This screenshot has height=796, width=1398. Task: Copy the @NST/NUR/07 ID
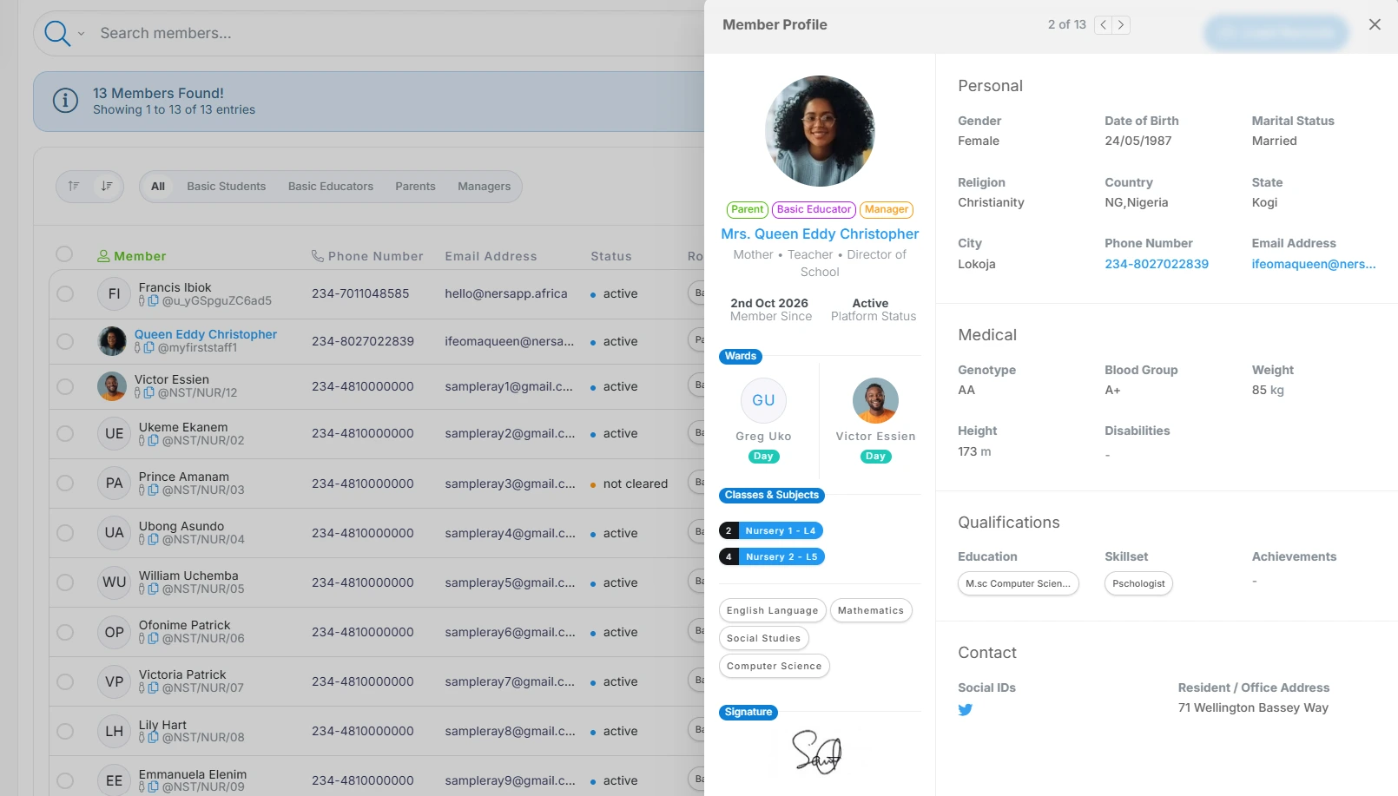(x=154, y=687)
